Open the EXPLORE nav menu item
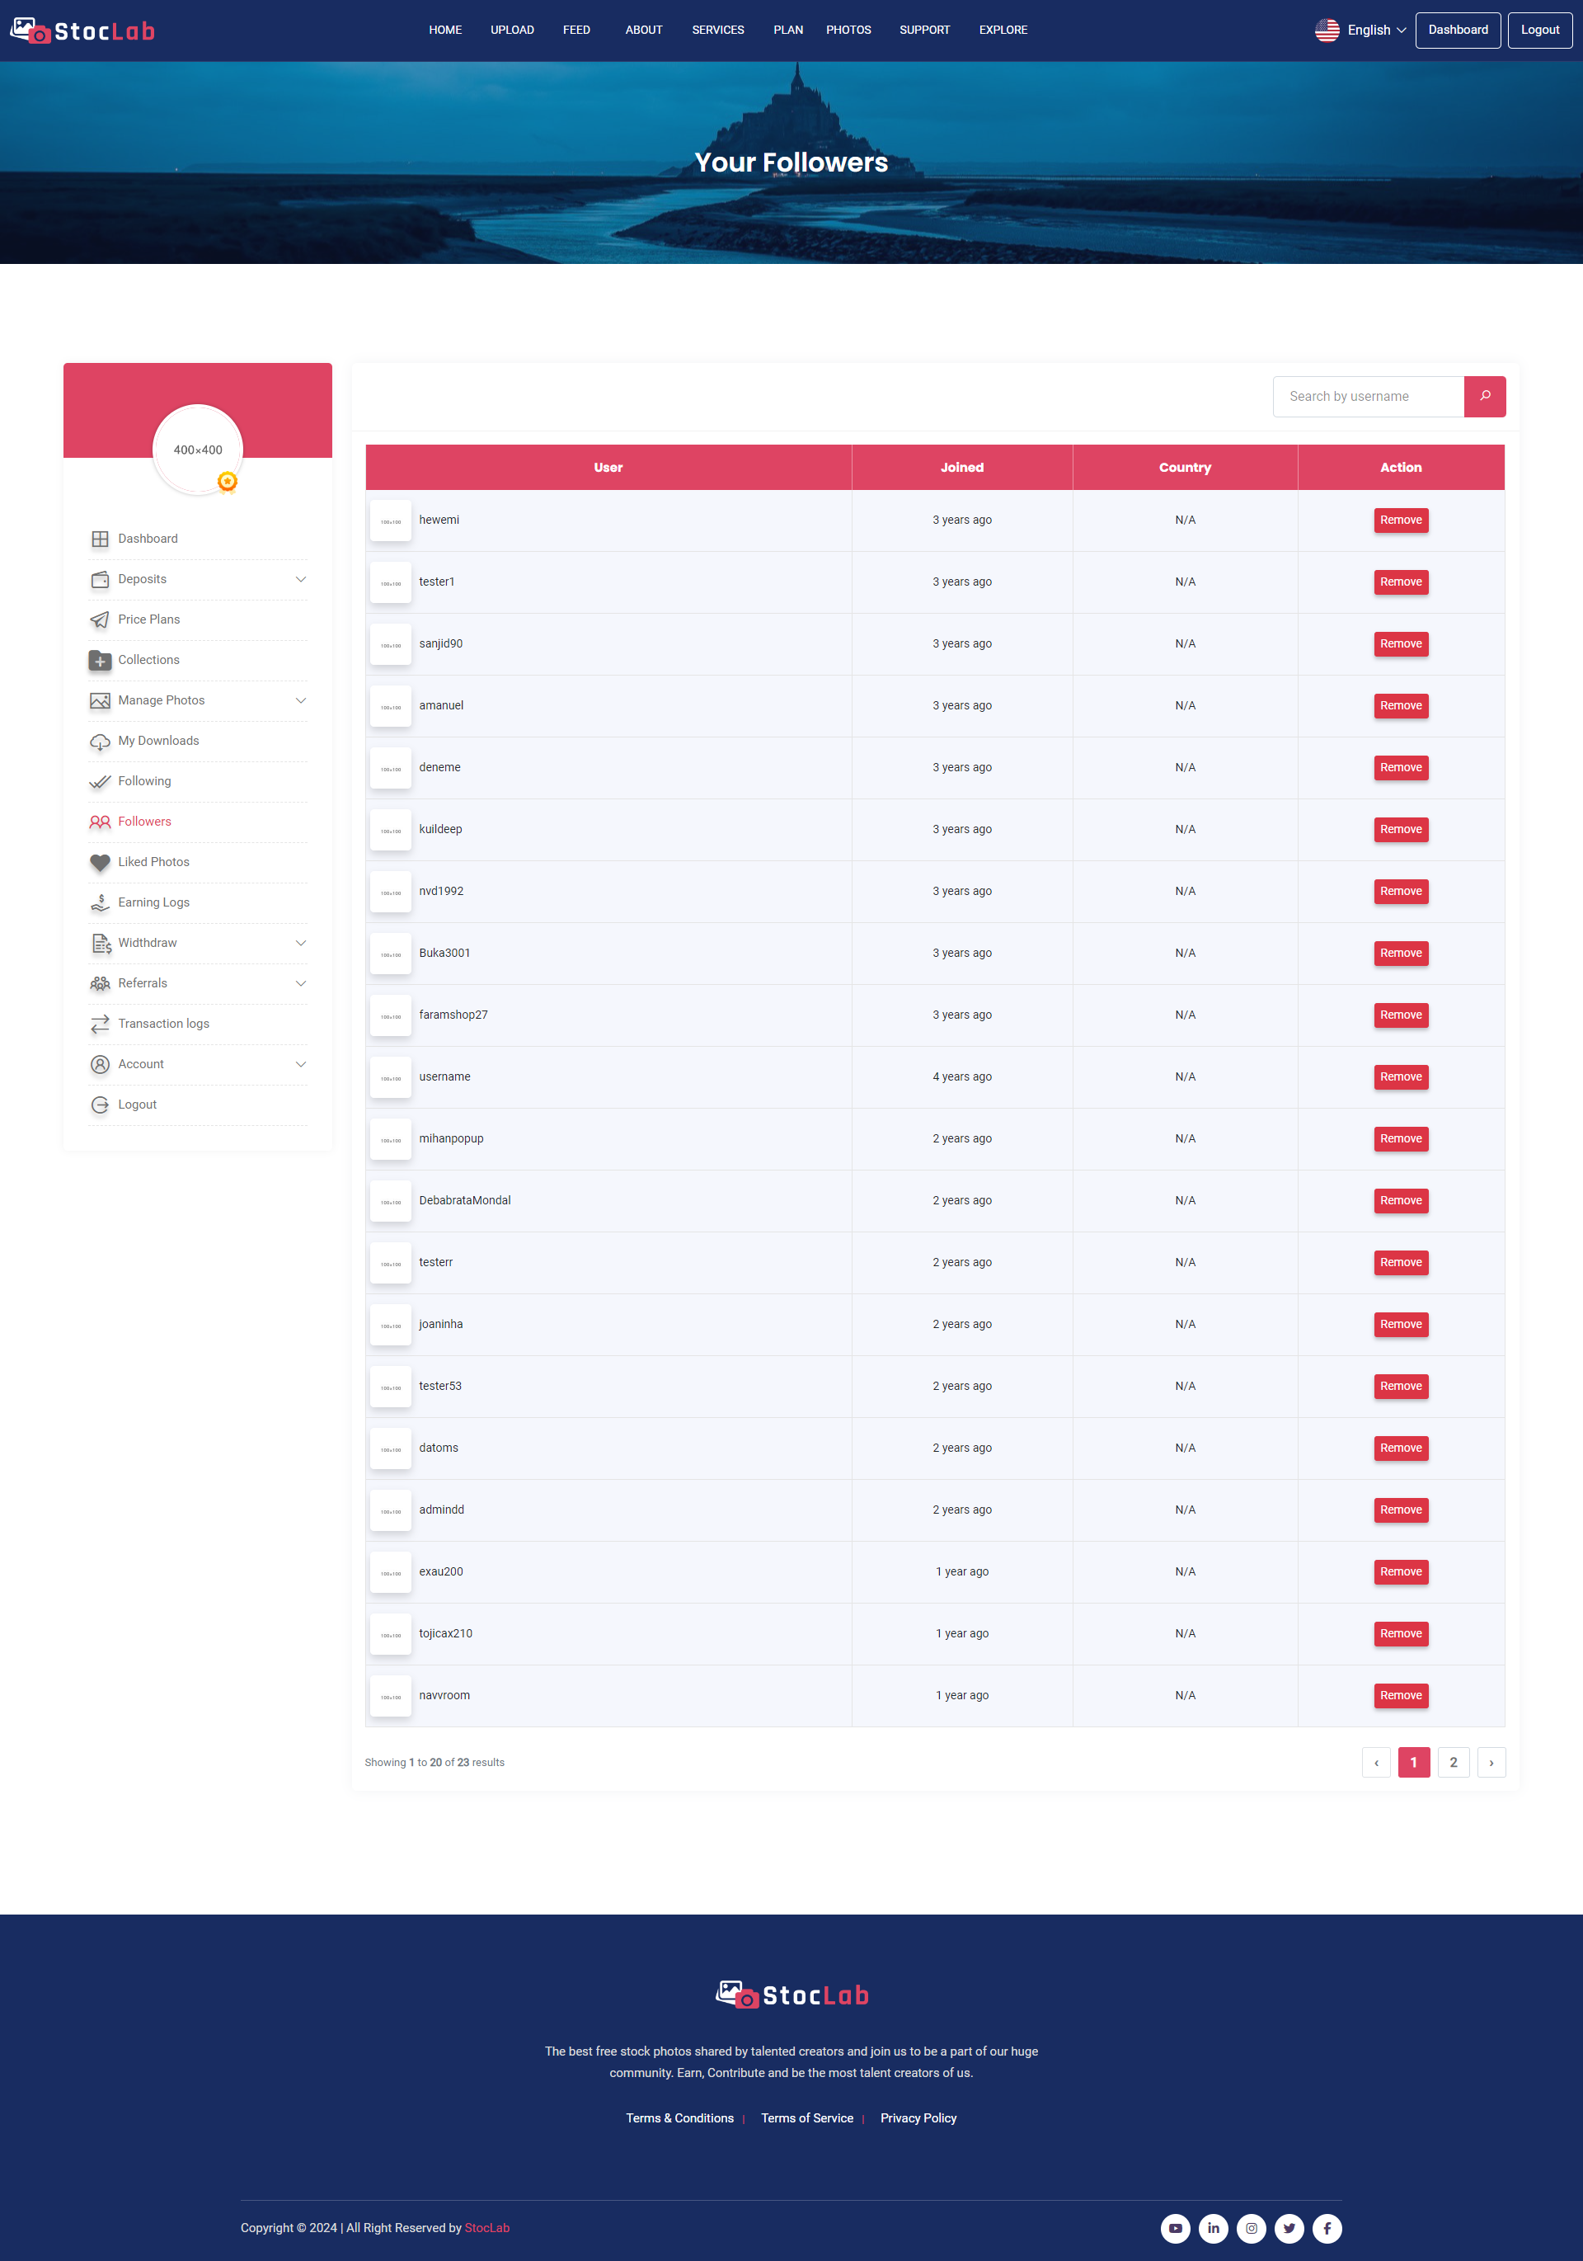This screenshot has width=1583, height=2261. point(1003,31)
